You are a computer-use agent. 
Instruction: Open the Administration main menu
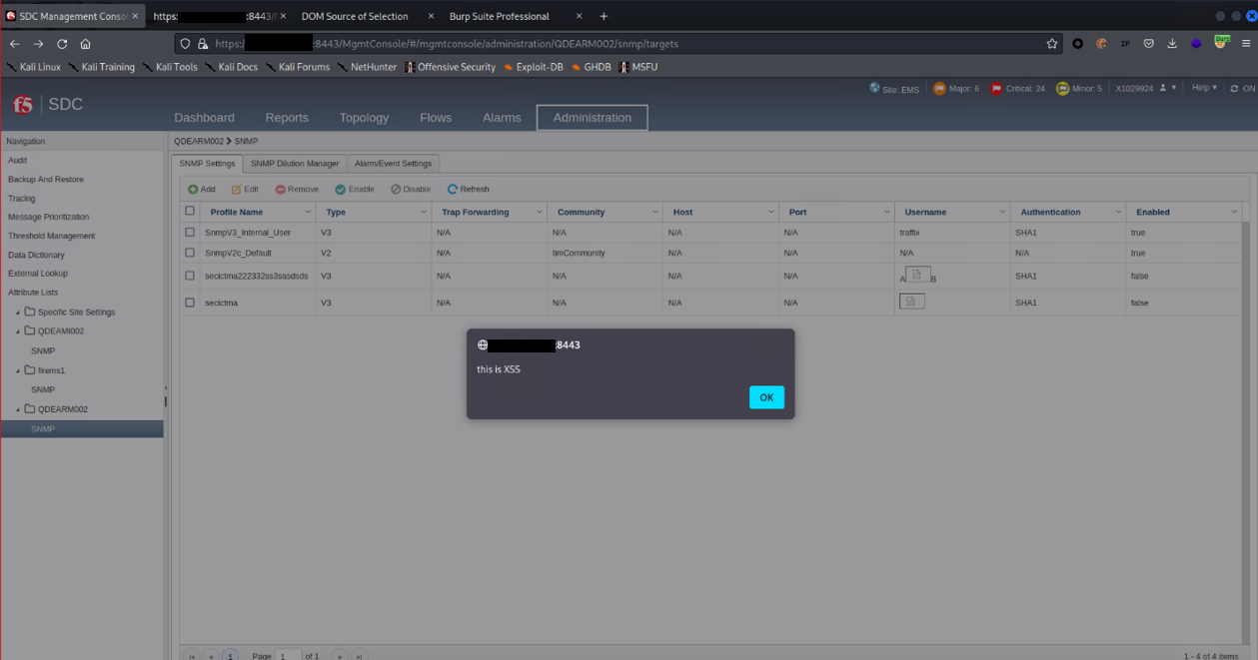point(593,118)
